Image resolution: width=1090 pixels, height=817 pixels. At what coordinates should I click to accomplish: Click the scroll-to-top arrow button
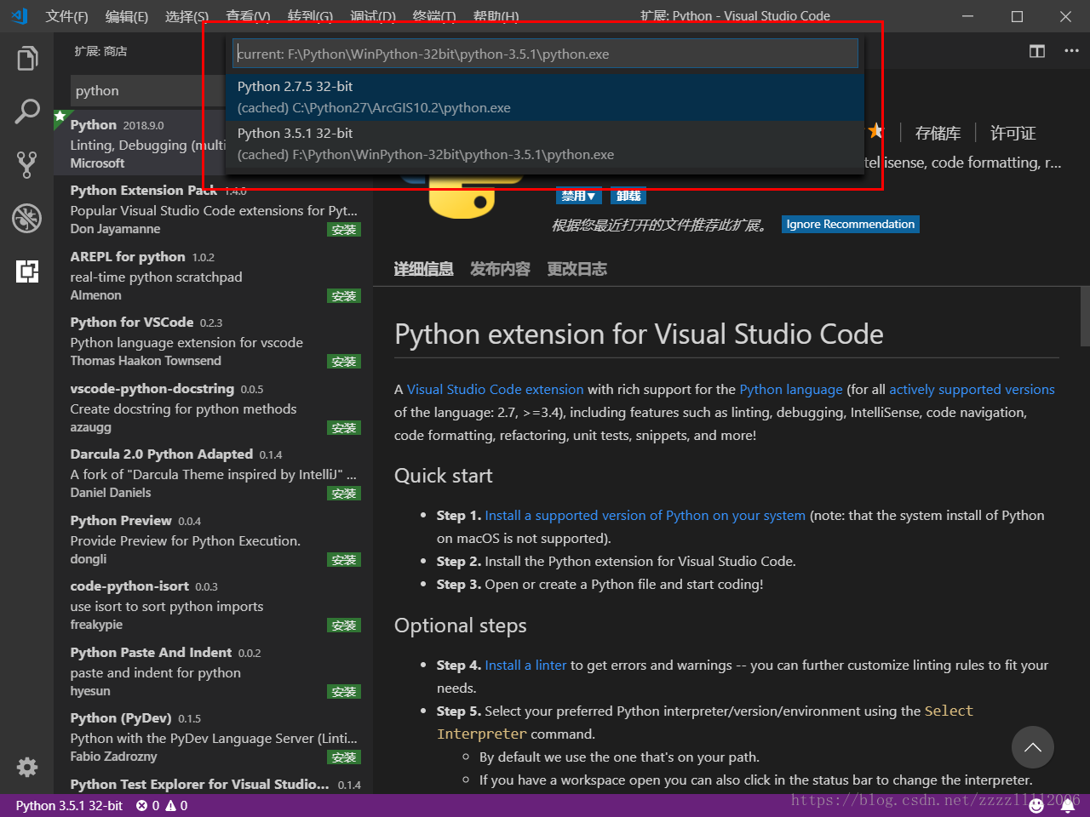1033,748
